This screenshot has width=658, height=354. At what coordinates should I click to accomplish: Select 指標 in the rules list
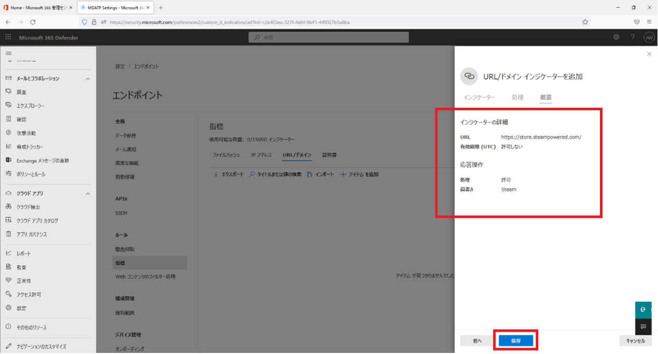tap(150, 263)
